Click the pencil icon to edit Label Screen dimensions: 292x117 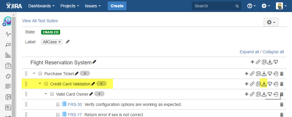(x=68, y=42)
